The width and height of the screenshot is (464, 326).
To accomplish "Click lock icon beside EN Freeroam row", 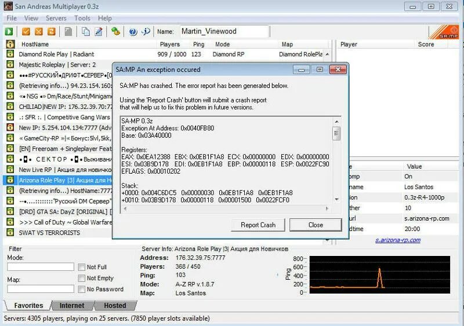I will pos(10,148).
